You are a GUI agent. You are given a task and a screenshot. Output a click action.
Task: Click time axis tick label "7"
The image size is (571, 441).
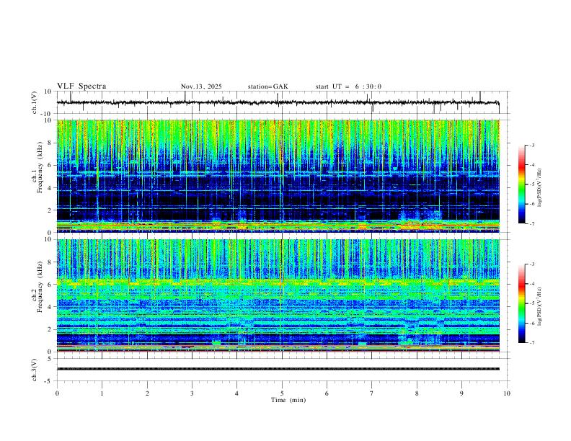(372, 393)
